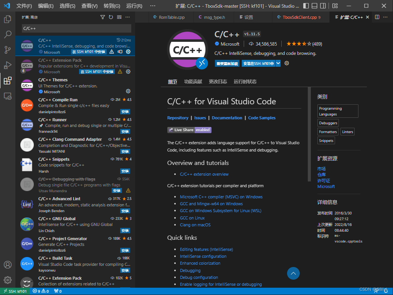Select C/C++ Advanced Lint in the list

click(75, 204)
